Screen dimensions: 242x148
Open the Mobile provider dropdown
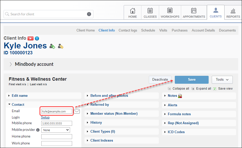tap(55, 130)
